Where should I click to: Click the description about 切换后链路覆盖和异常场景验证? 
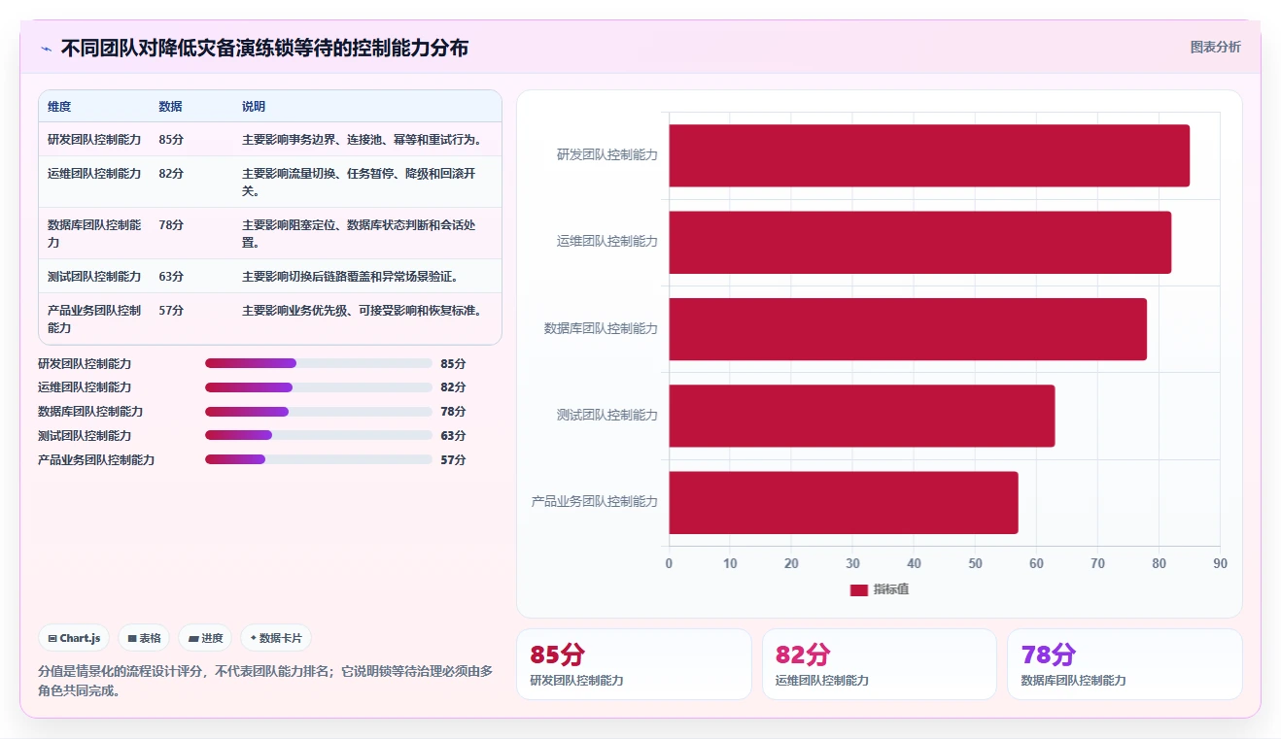[350, 277]
